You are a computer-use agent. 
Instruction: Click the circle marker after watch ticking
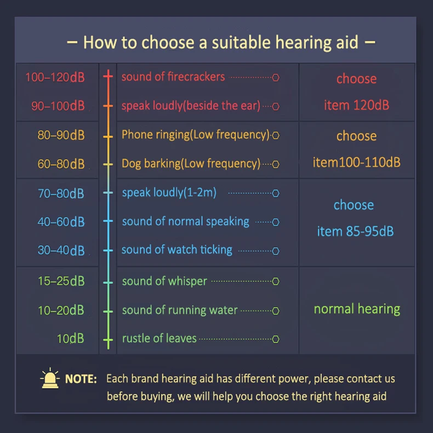click(x=276, y=250)
